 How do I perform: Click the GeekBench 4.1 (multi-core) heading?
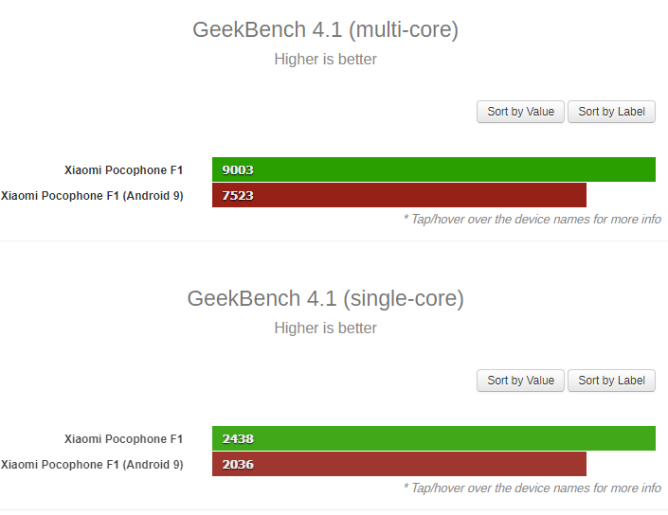click(x=326, y=29)
